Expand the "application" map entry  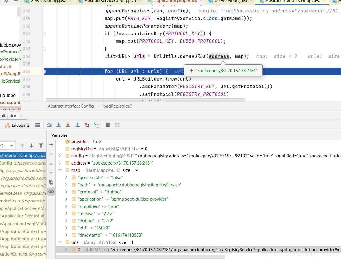coord(66,199)
